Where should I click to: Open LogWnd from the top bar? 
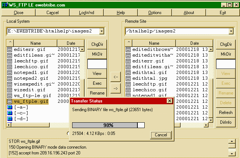(x=86, y=13)
